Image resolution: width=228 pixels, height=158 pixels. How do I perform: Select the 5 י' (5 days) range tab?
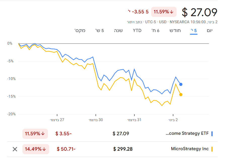[193, 31]
